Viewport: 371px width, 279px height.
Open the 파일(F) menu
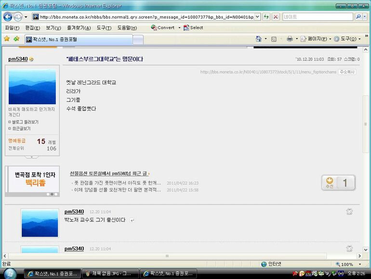[12, 28]
